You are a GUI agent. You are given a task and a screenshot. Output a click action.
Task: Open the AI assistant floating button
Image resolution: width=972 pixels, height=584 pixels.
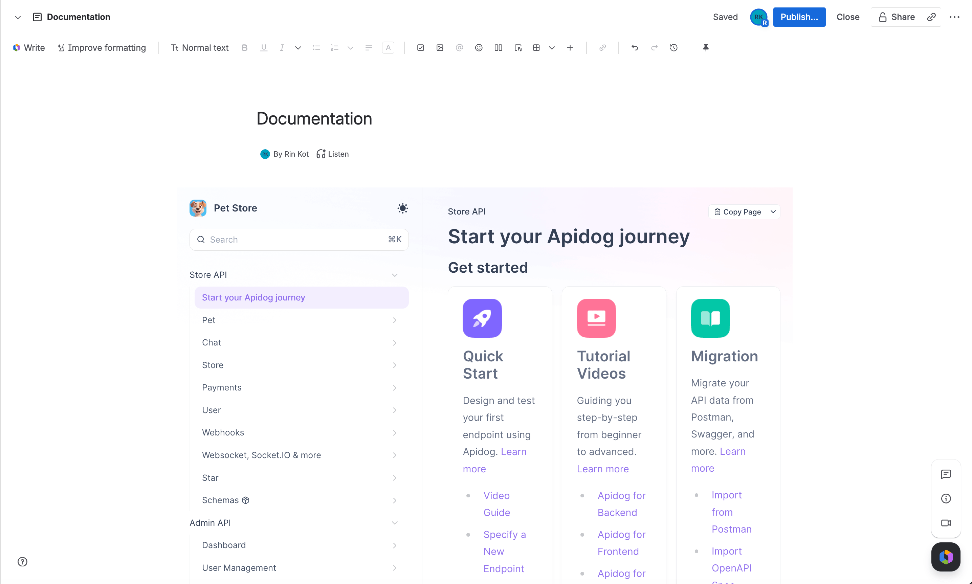[x=946, y=557]
